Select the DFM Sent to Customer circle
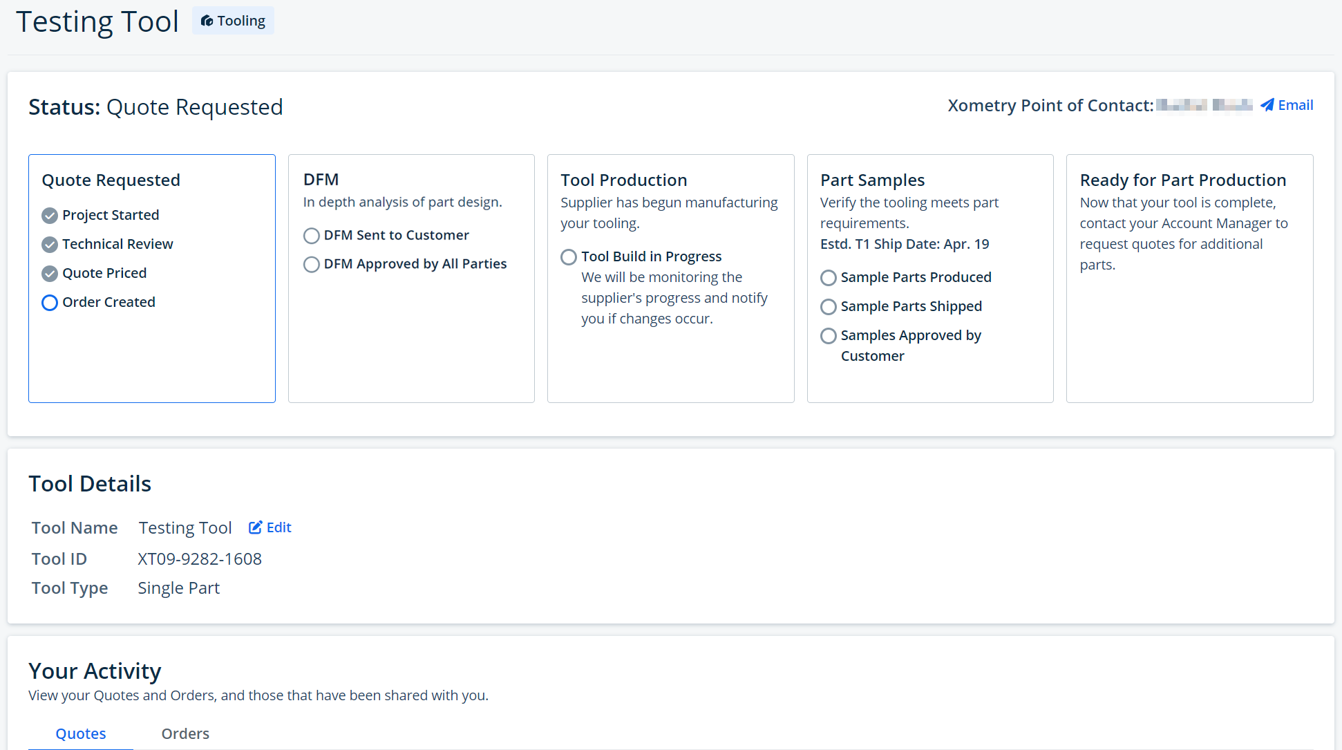Screen dimensions: 1342x750 311,236
